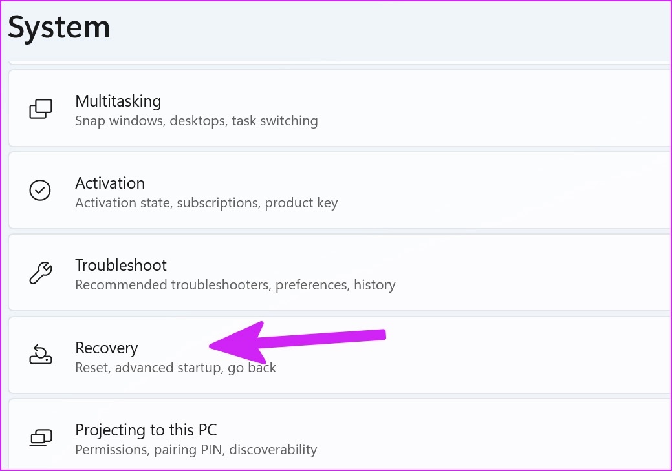
Task: Click "Snap windows, desktops, task switching" description
Action: point(197,121)
